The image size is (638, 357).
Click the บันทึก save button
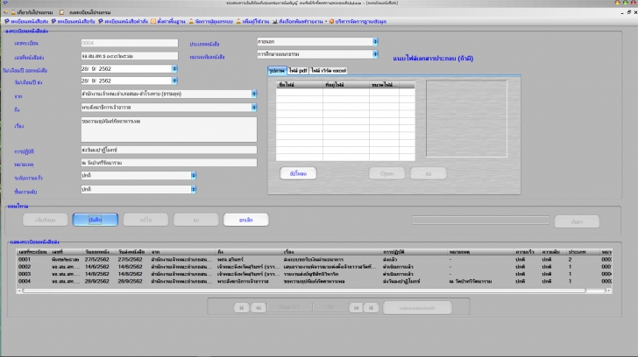[96, 220]
